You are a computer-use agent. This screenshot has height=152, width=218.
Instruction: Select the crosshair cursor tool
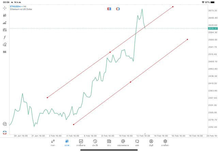pyautogui.click(x=5, y=8)
